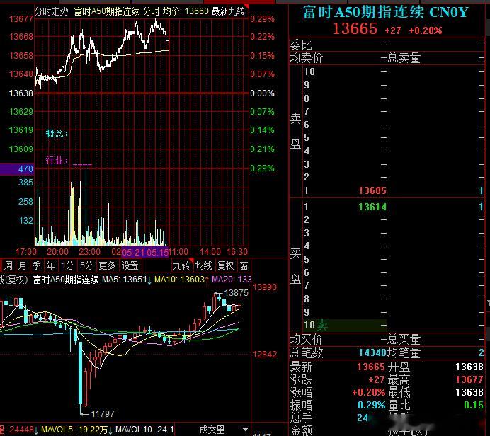Expand the 更多 more periods menu

tap(107, 266)
